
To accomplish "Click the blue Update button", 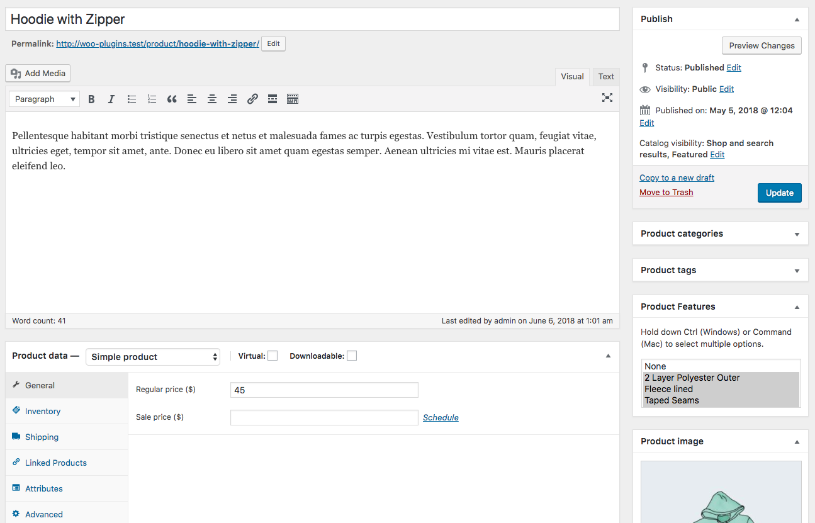I will 779,193.
